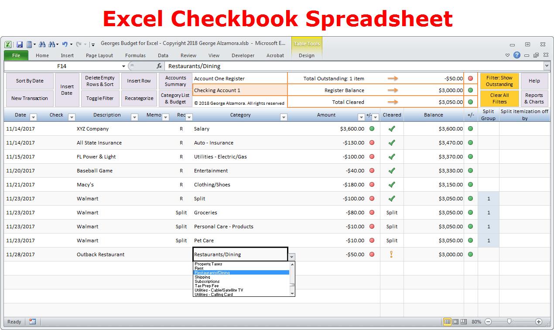Screen dimensions: 554x330
Task: Select Subscriptions from the category list
Action: [x=207, y=282]
